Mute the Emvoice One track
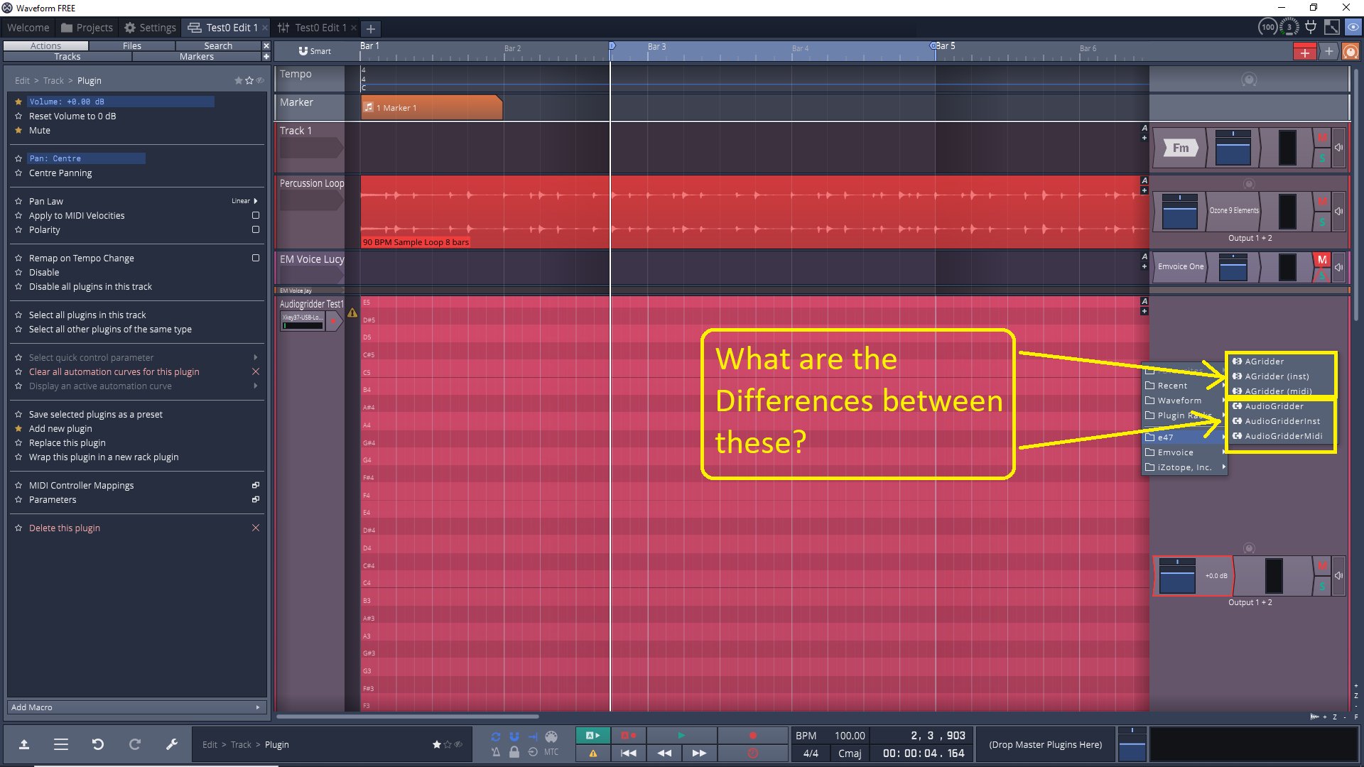 [x=1322, y=261]
